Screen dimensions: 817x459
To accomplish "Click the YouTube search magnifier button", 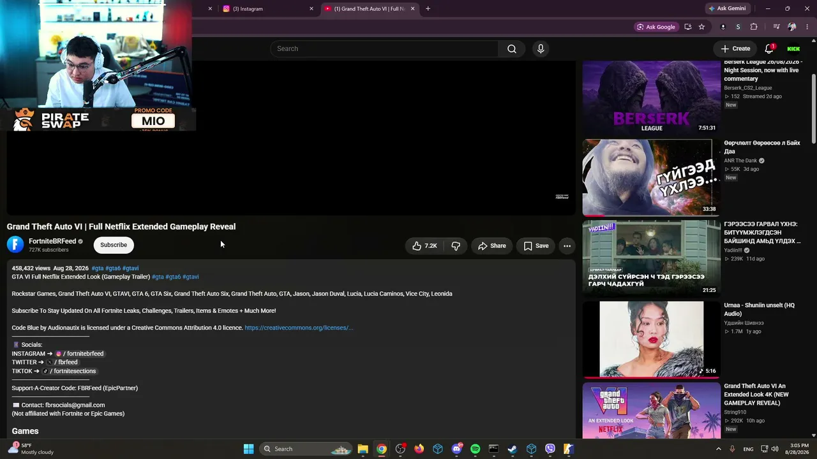I will pos(512,48).
